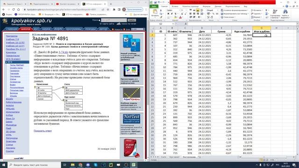
Task: Open the font size dropdown in Excel
Action: 186,10
